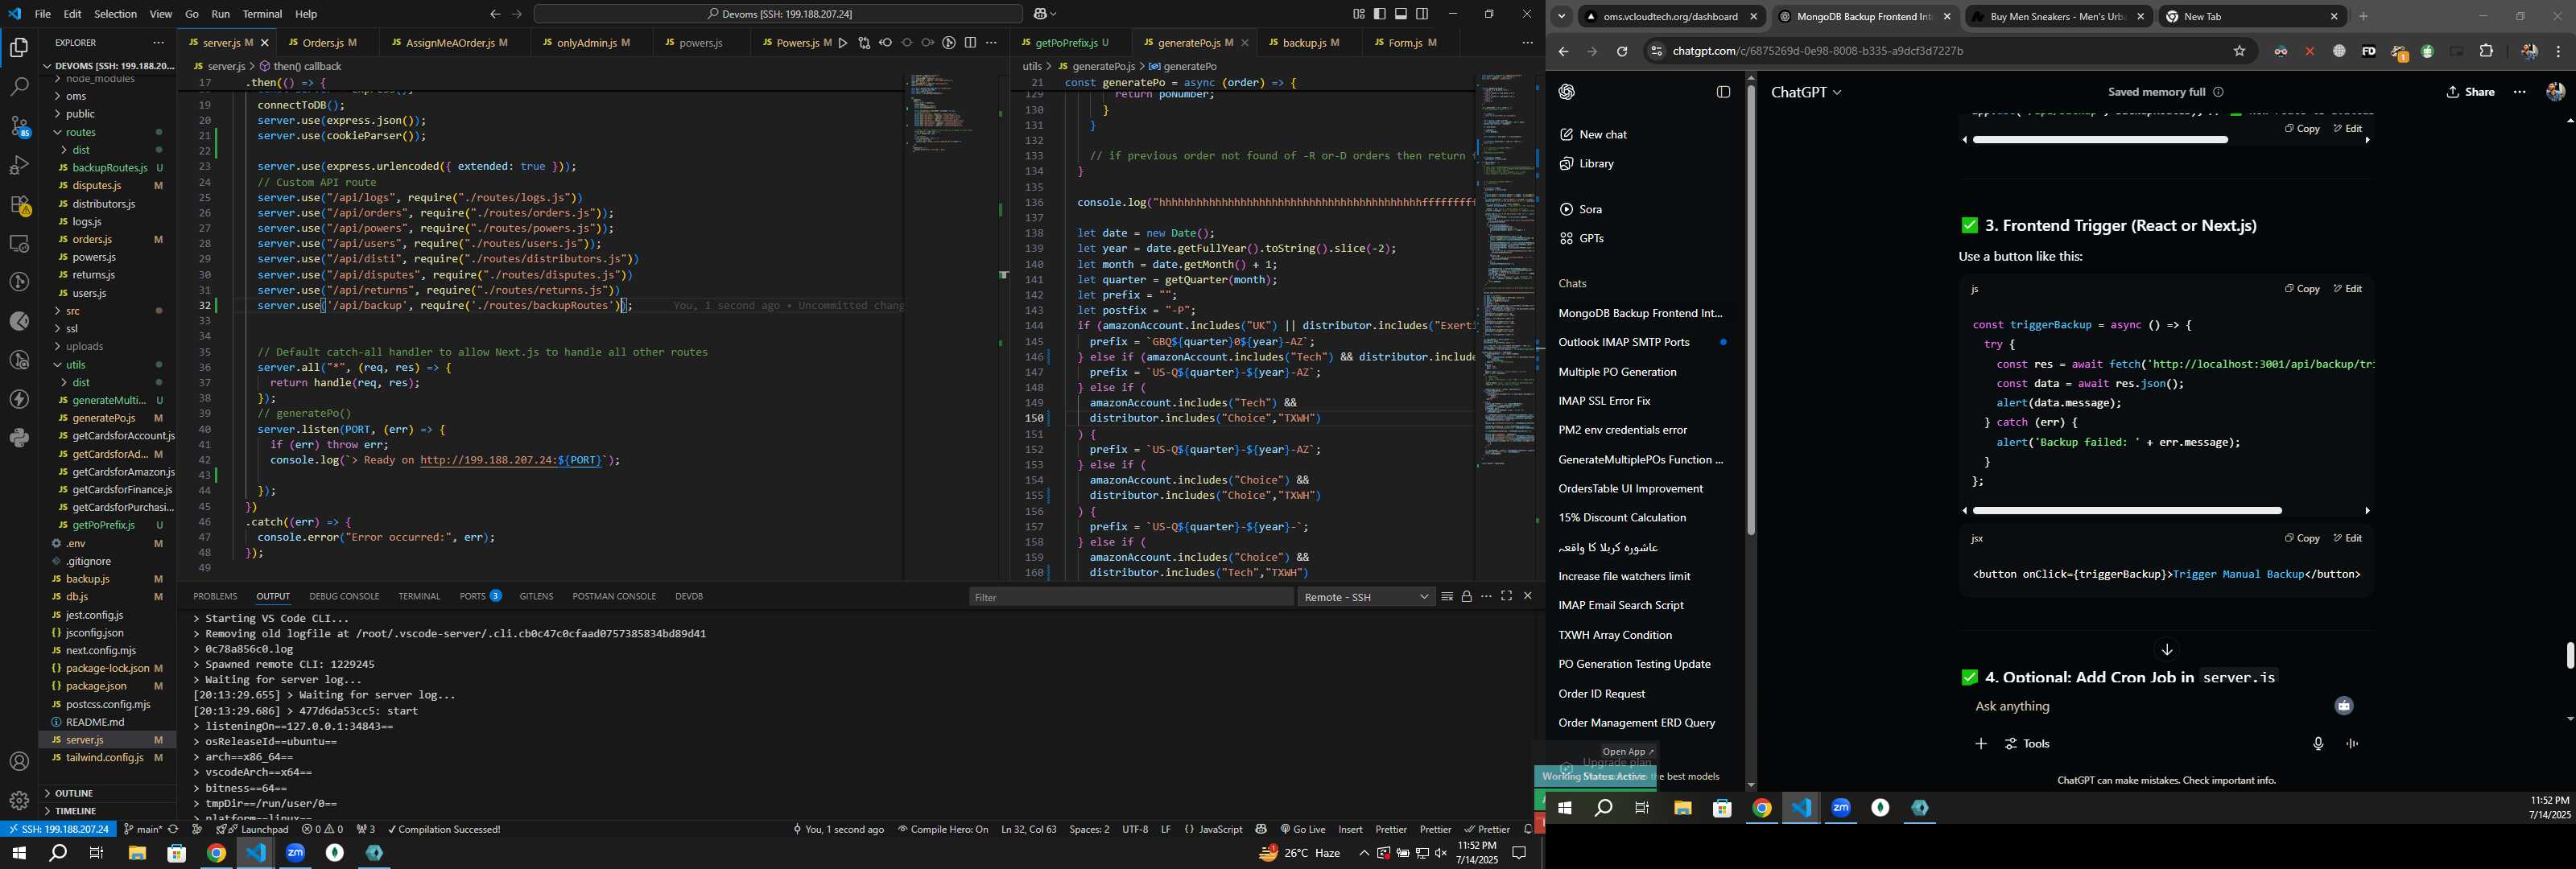Expand the TIMELINE section in Explorer
The height and width of the screenshot is (869, 2576).
click(108, 811)
